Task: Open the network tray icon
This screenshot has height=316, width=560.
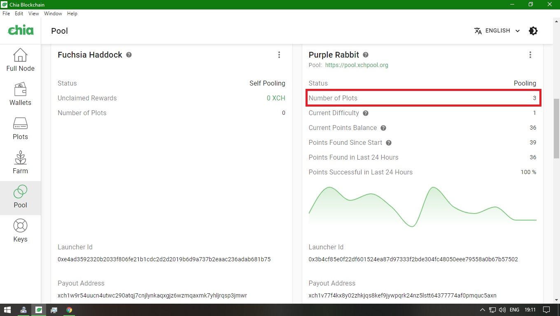Action: click(x=492, y=310)
